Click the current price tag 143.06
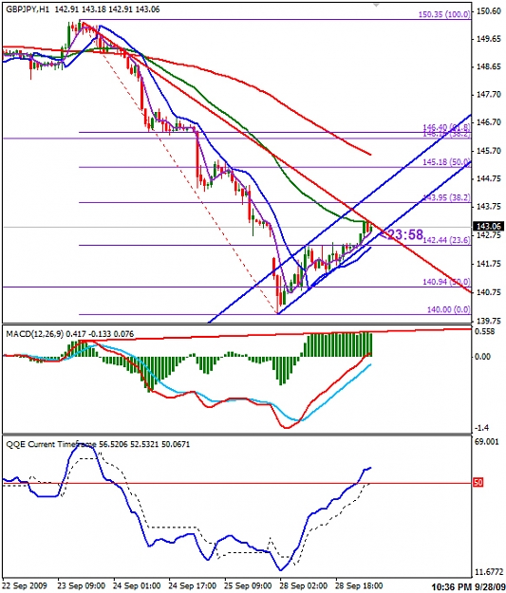This screenshot has height=593, width=506. pos(489,226)
